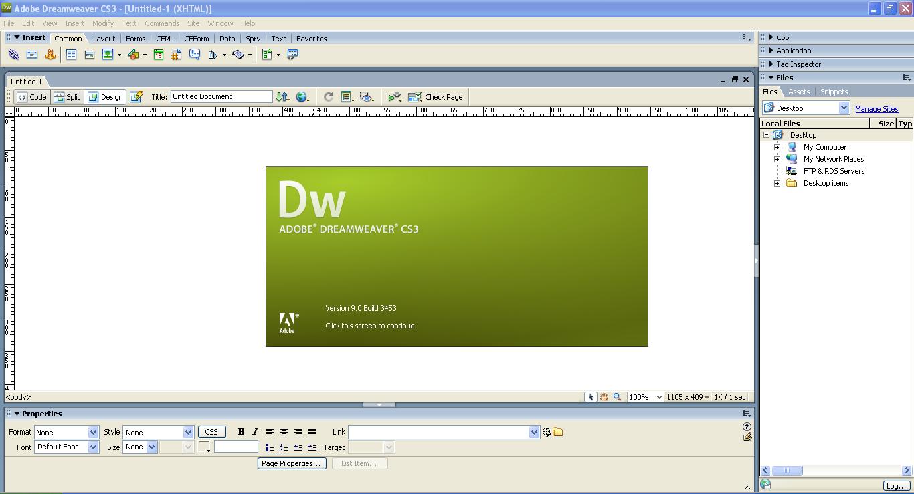Expand My Computer tree node
This screenshot has height=494, width=914.
point(777,147)
